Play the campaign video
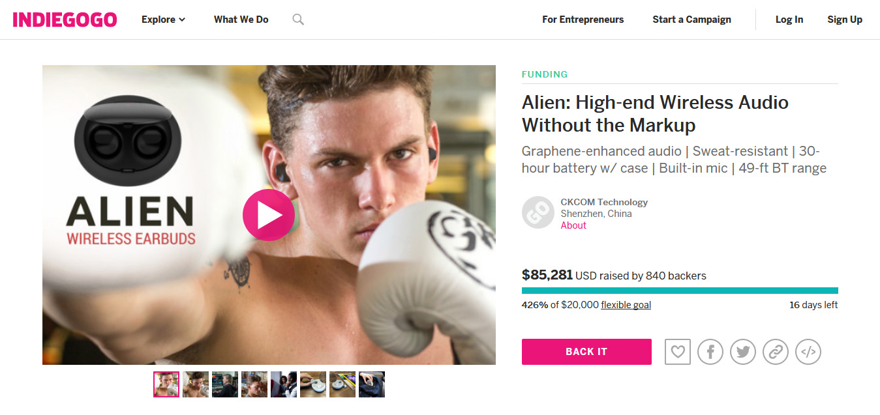 [269, 215]
